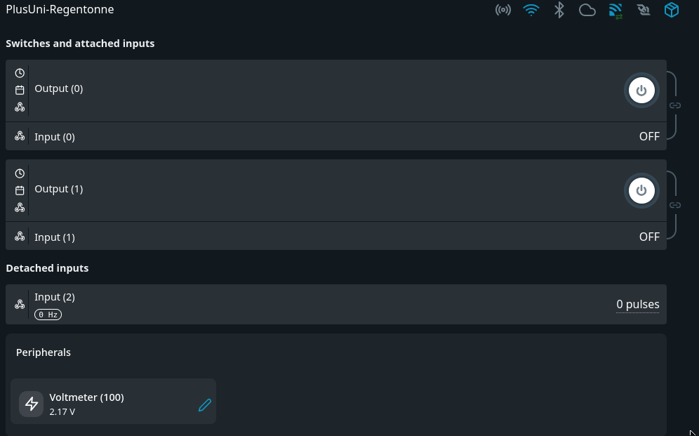Edit the Voltmeter (100) peripheral
Image resolution: width=699 pixels, height=436 pixels.
[205, 404]
